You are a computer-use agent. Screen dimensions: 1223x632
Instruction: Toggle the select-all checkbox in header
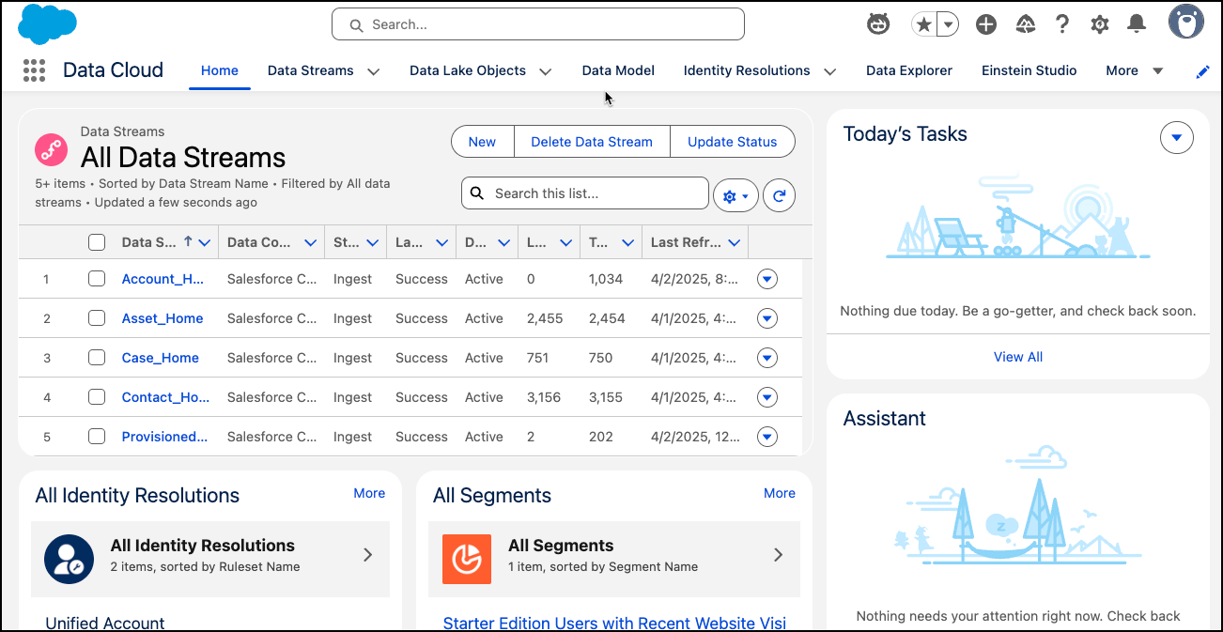tap(97, 242)
